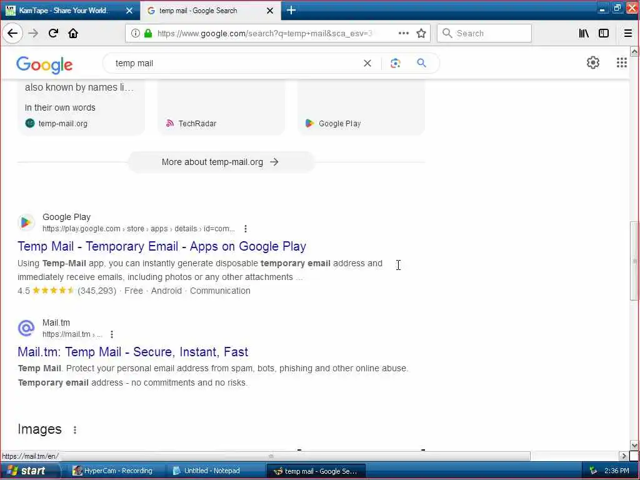Open the Firefox hamburger menu
Screen dimensions: 640x480
click(627, 34)
